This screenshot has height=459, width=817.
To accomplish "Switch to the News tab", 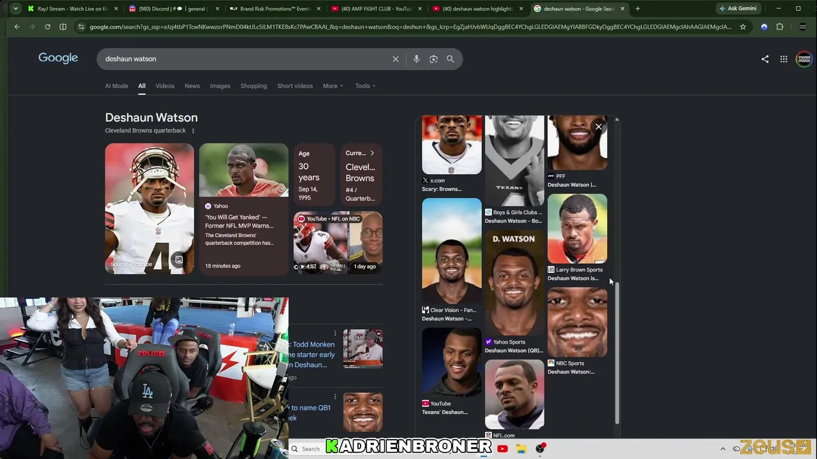I will (x=192, y=86).
